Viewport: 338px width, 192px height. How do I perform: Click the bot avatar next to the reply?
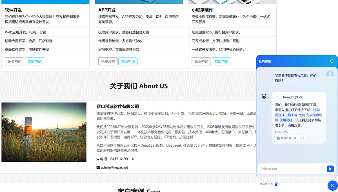(x=264, y=97)
